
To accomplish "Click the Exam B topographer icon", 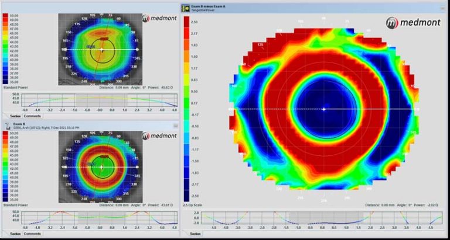I will 8,126.
